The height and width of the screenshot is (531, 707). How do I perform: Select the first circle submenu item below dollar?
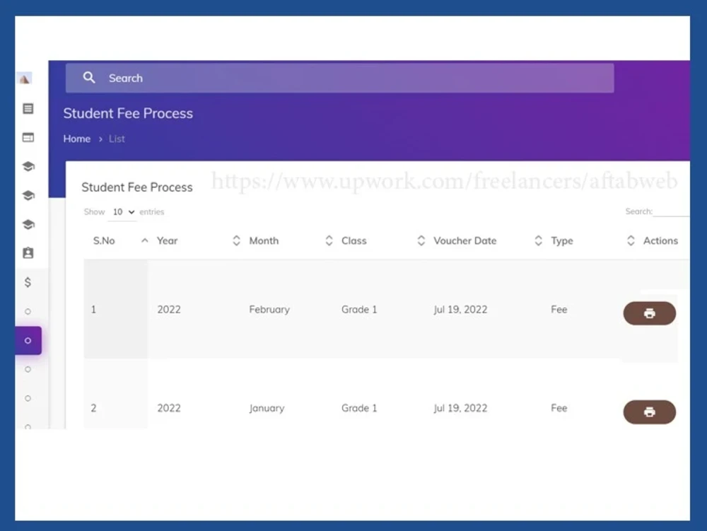click(28, 312)
